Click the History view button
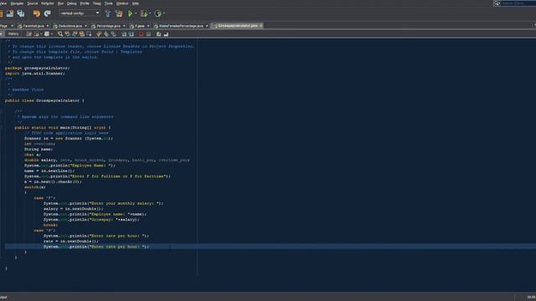 13,33
